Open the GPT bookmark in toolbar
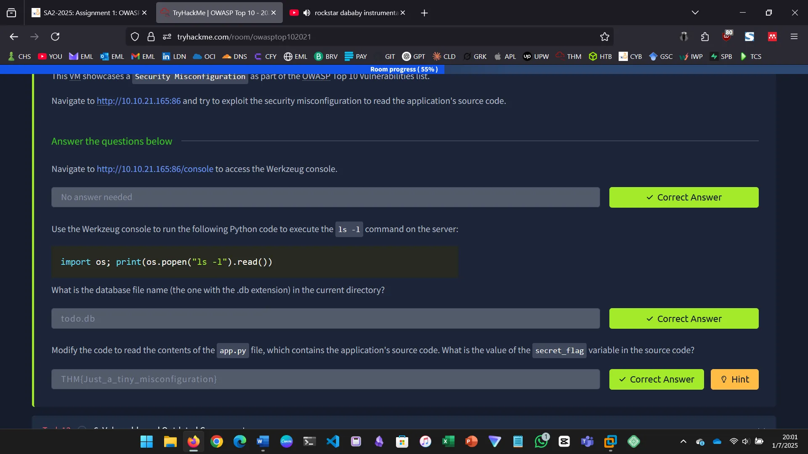808x454 pixels. pos(414,56)
